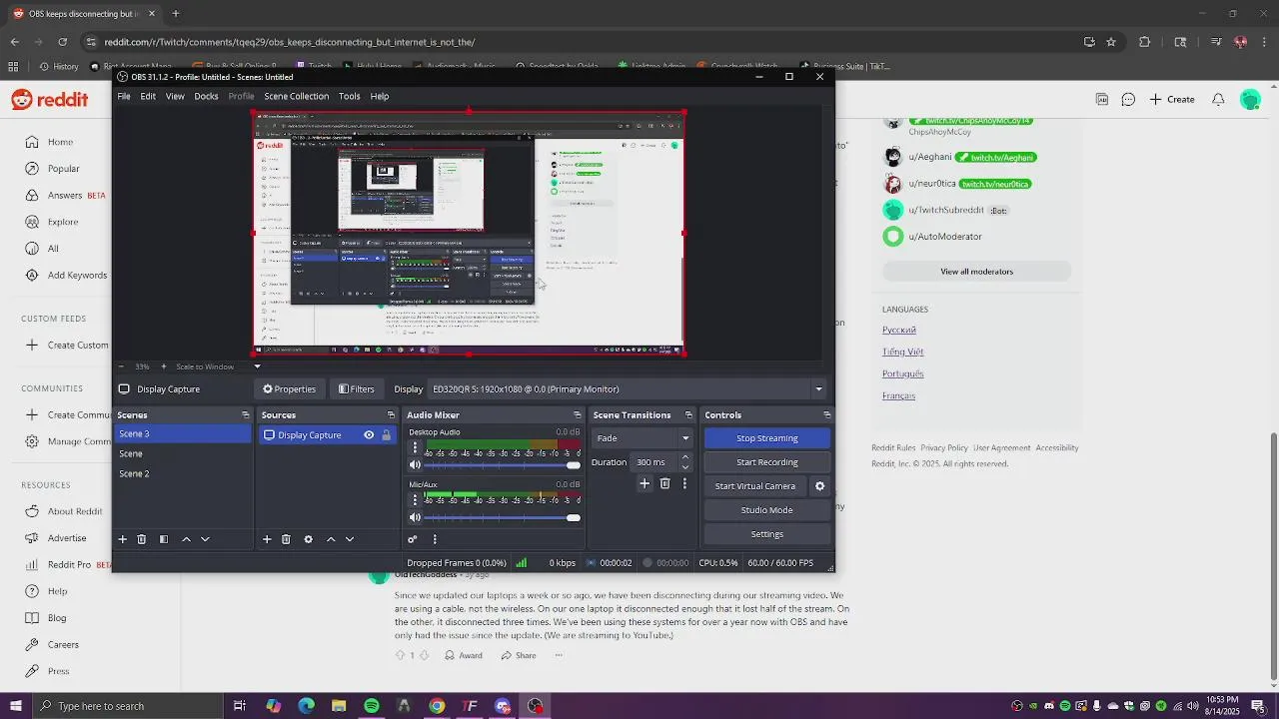
Task: Open Desktop Audio three-dot options
Action: coord(415,448)
